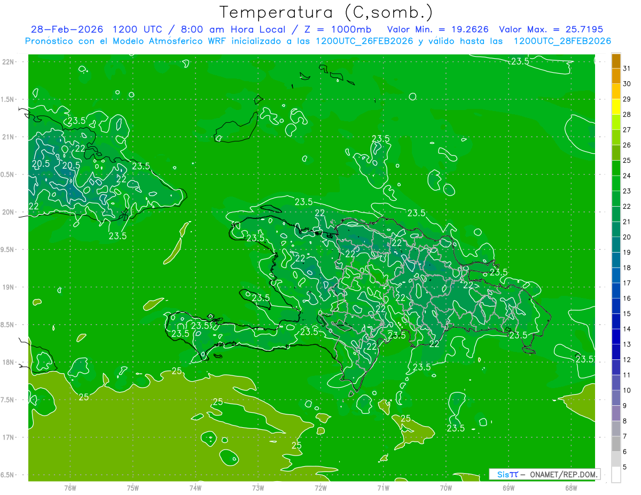The image size is (641, 495).
Task: Click the gray swatch between 6 and 7
Action: pos(616,444)
